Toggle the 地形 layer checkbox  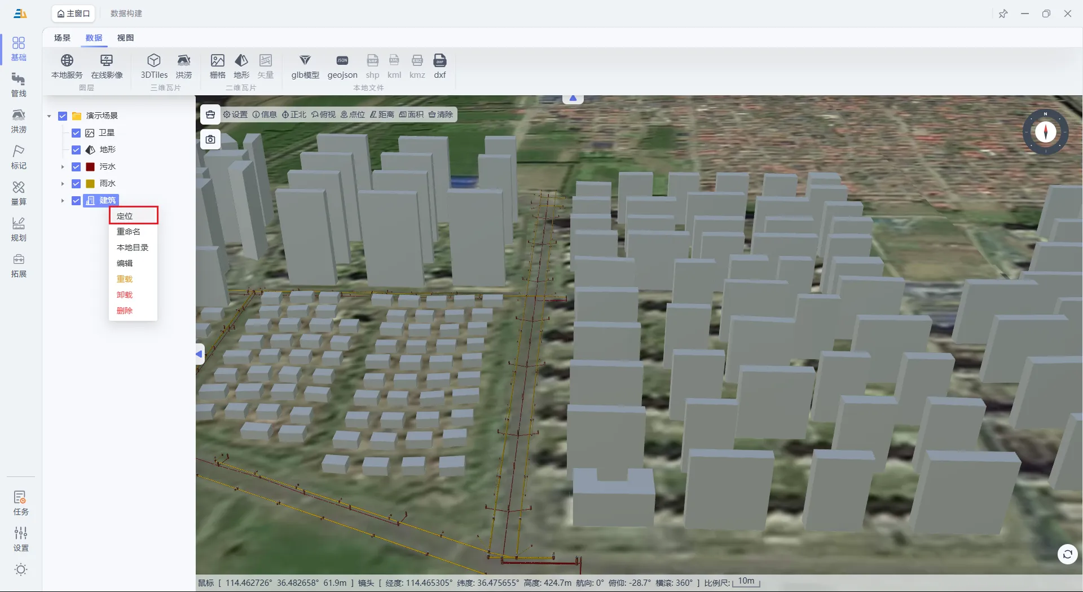(x=76, y=150)
